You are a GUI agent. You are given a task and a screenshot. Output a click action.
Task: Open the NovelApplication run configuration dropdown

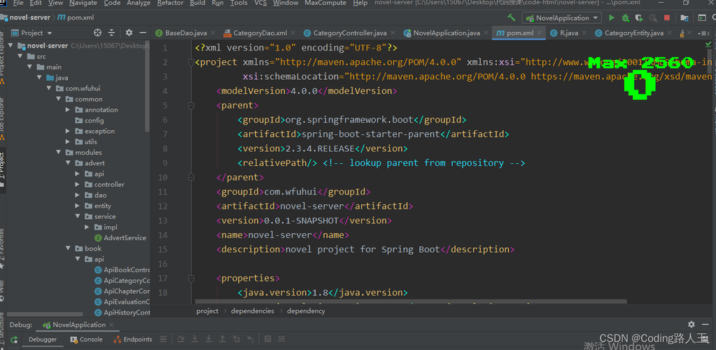pyautogui.click(x=562, y=17)
